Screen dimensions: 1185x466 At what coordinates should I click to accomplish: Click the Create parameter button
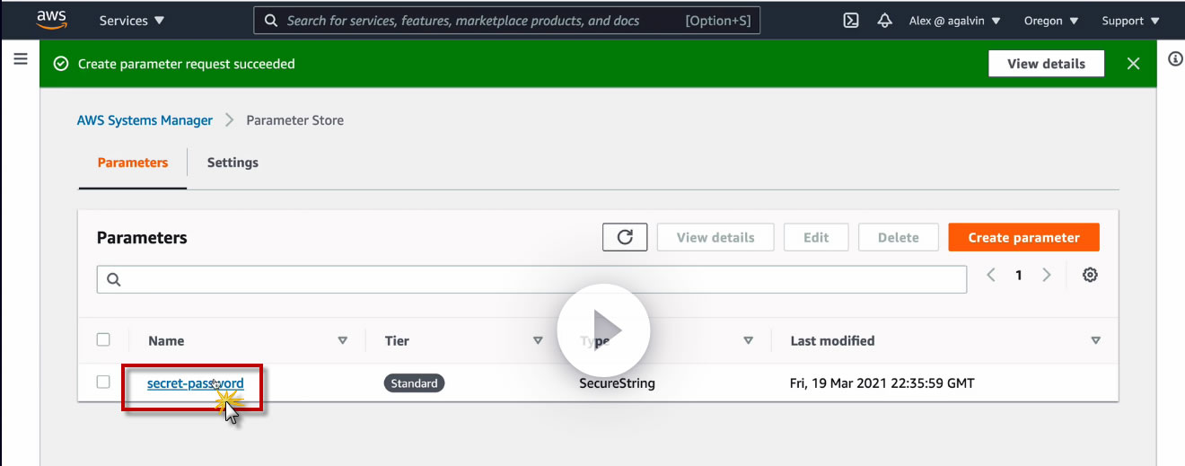[1023, 237]
